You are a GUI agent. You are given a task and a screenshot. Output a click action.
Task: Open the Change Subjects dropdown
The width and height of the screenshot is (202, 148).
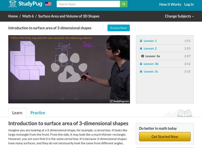179,16
